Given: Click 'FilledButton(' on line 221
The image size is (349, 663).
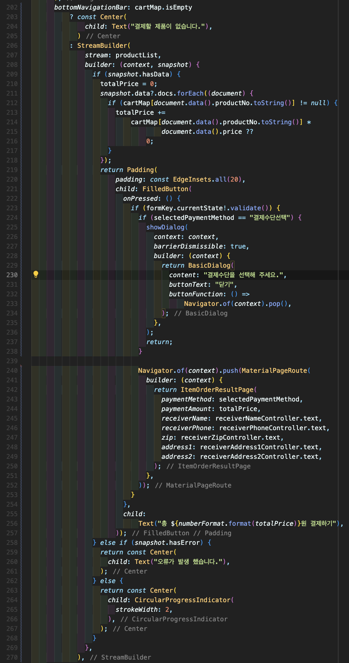Looking at the screenshot, I should [167, 189].
